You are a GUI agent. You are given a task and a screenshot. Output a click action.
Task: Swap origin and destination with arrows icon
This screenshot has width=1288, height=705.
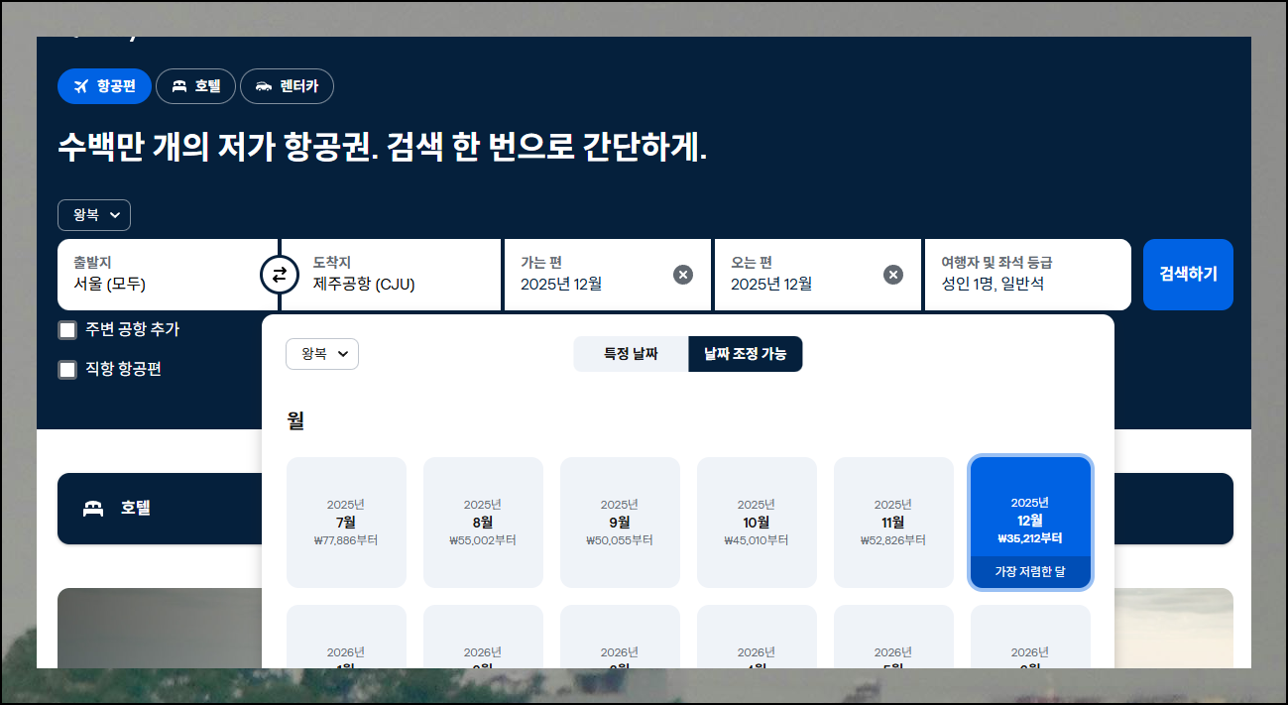coord(279,275)
